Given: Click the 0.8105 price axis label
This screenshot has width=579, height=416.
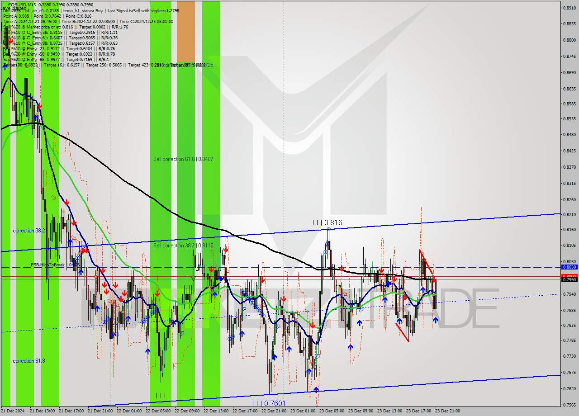Looking at the screenshot, I should tap(569, 246).
